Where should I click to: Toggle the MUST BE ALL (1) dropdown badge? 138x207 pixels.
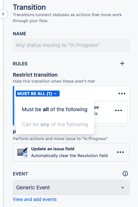point(37,94)
